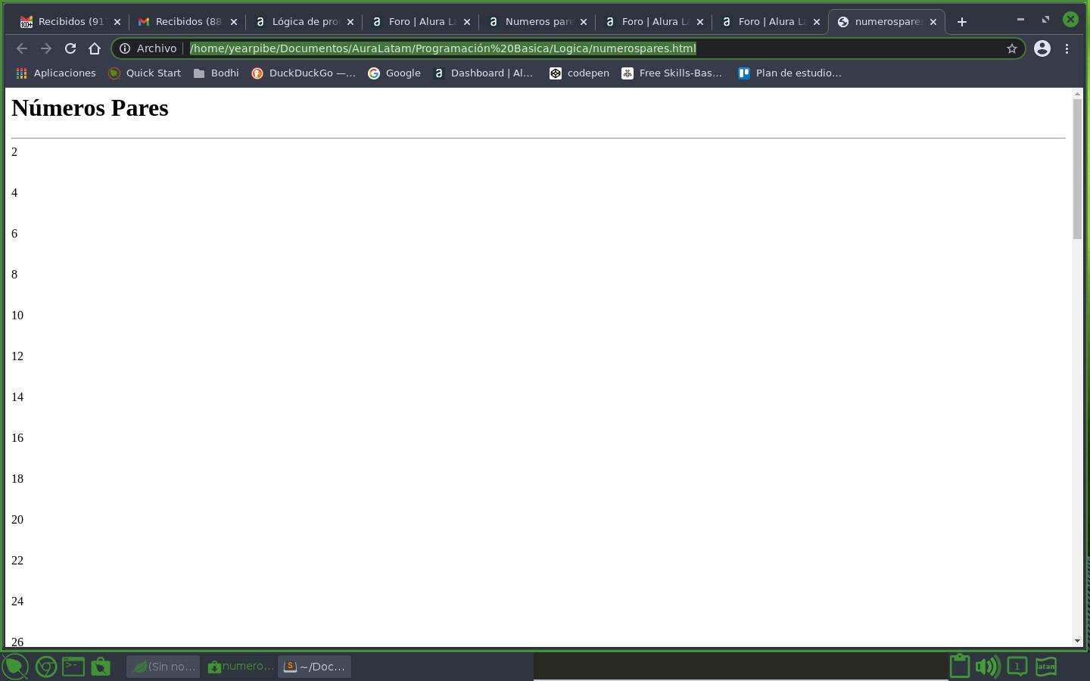Switch to the Recibidos (91 tab
The image size is (1090, 681).
(x=70, y=22)
